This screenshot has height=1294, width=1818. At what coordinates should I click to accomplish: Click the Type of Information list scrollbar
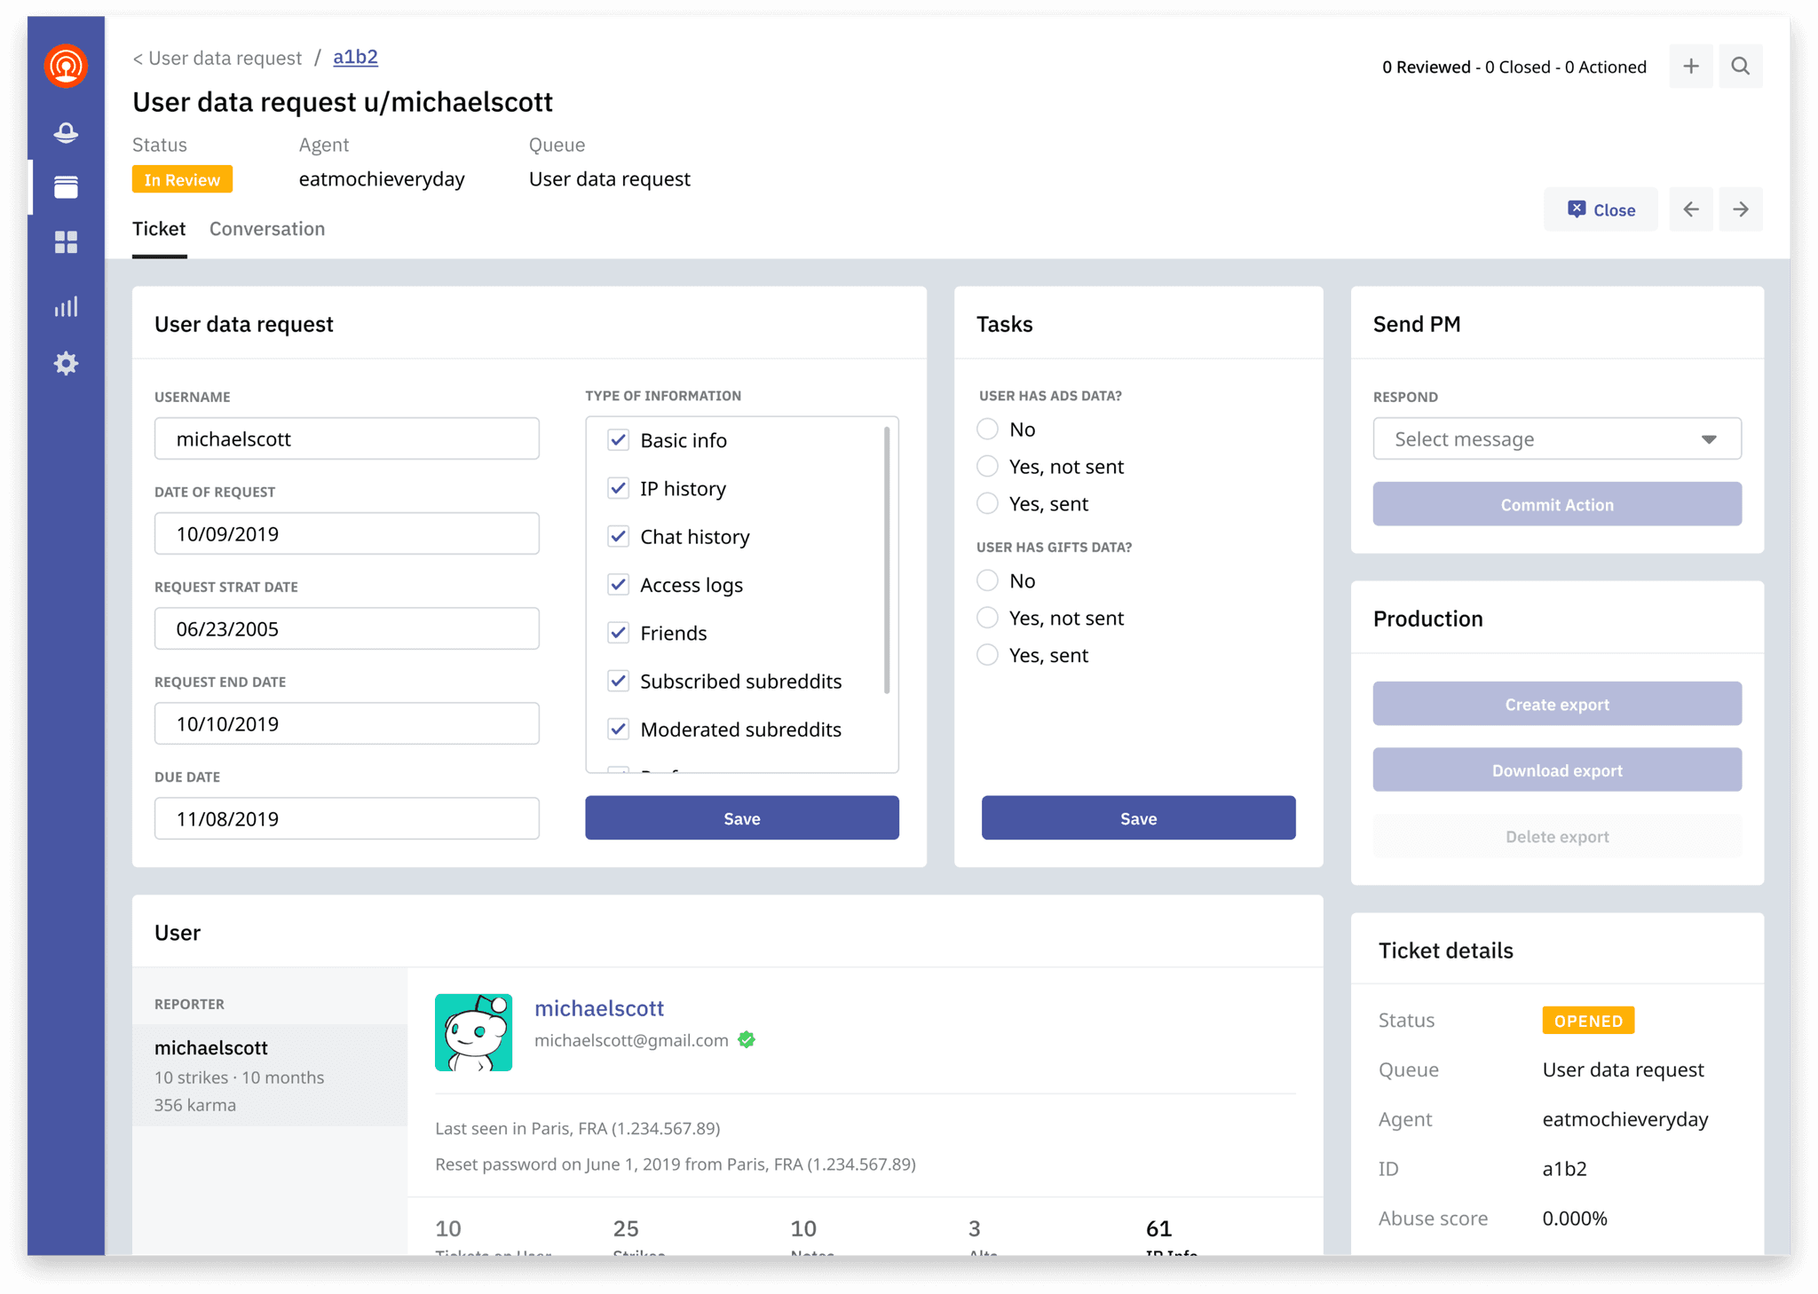click(887, 560)
